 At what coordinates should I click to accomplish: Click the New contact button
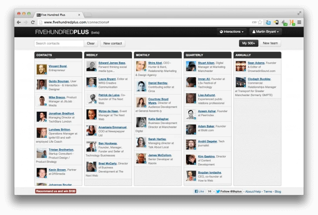tap(112, 44)
